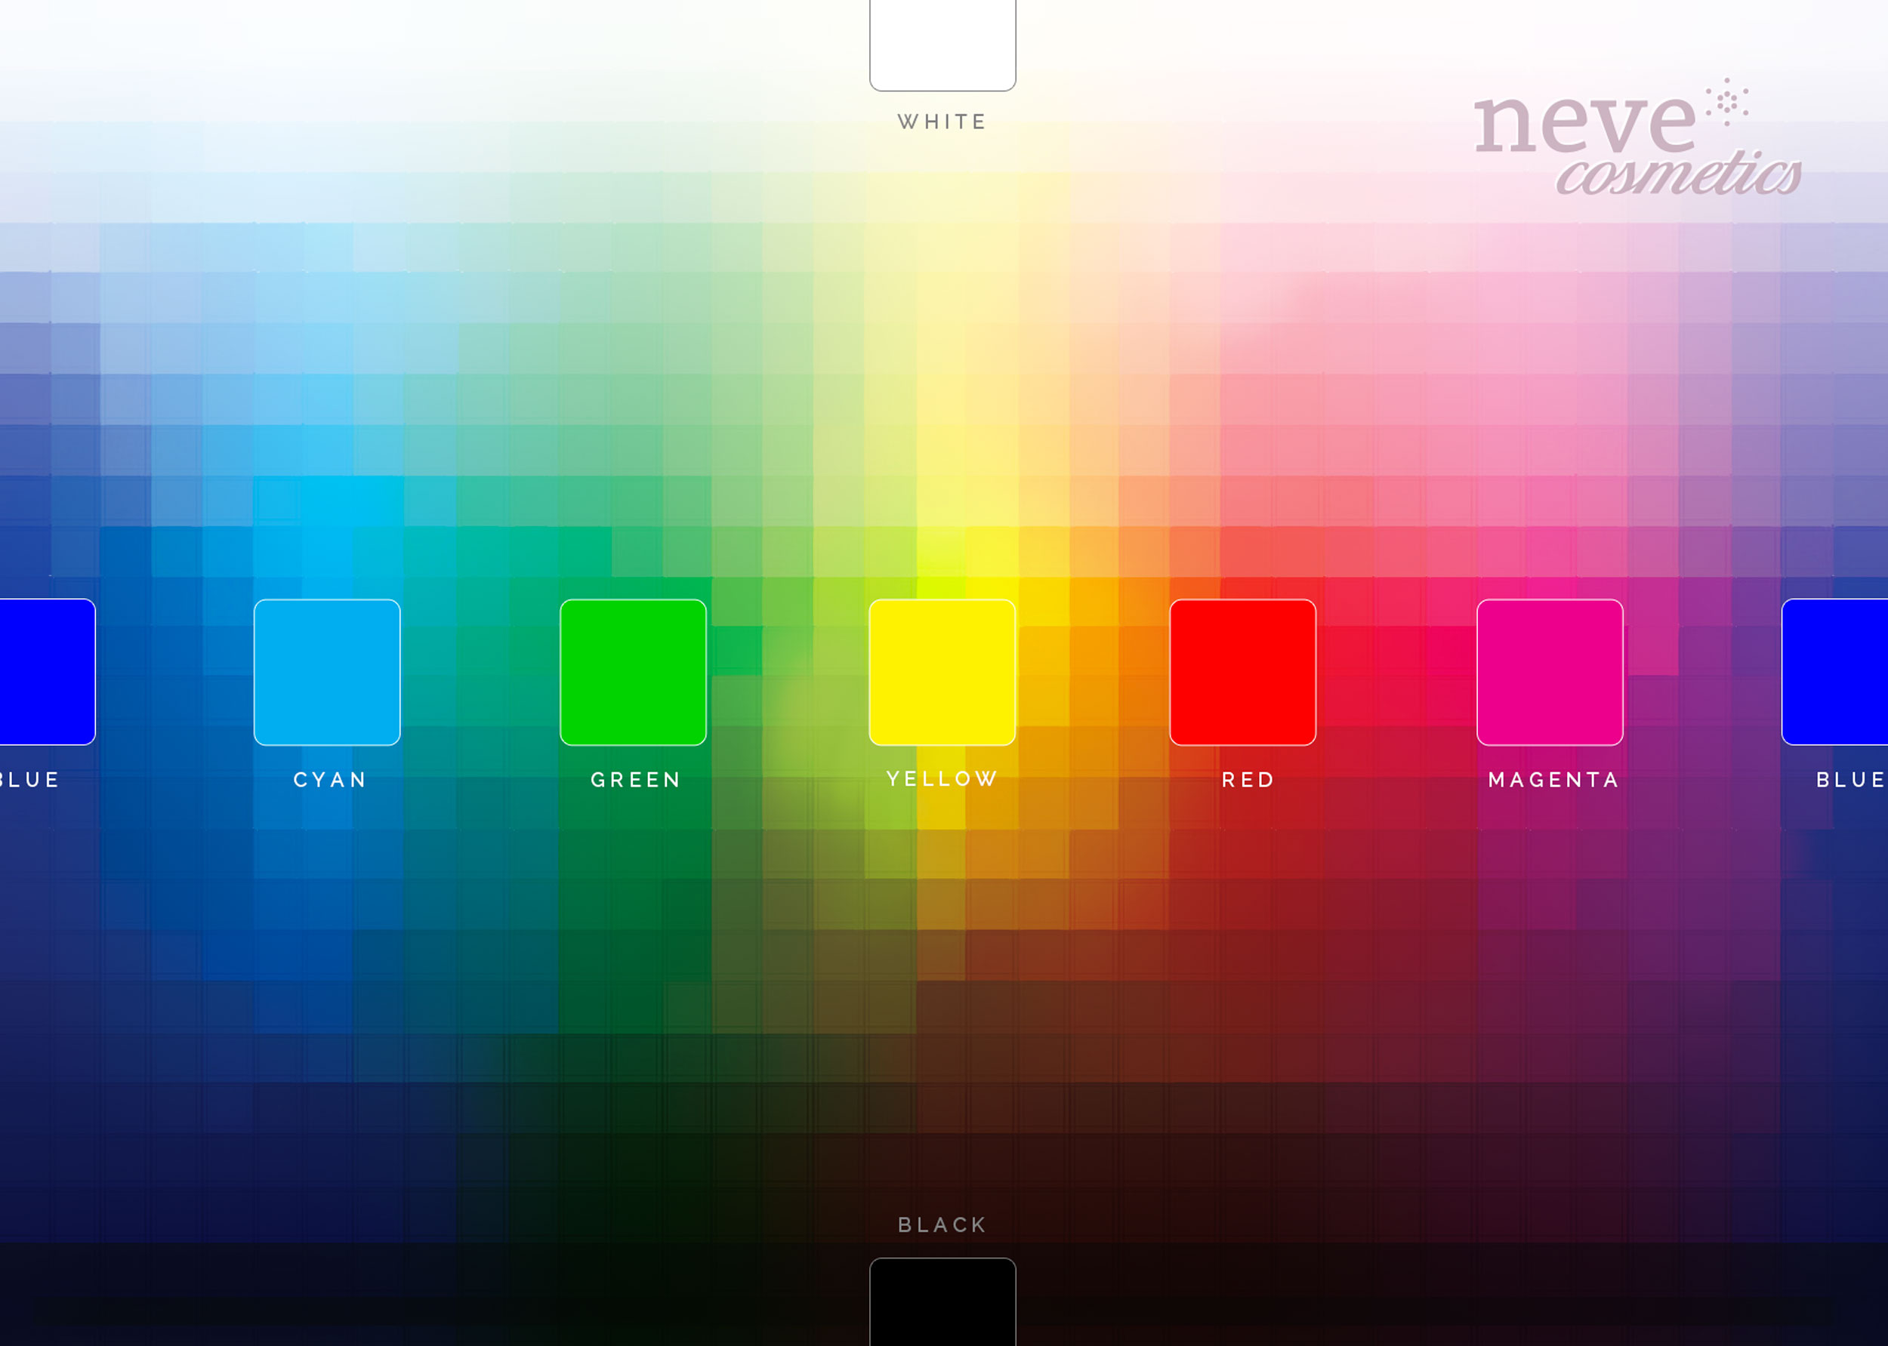Pick the green color square
The image size is (1888, 1346).
coord(633,672)
